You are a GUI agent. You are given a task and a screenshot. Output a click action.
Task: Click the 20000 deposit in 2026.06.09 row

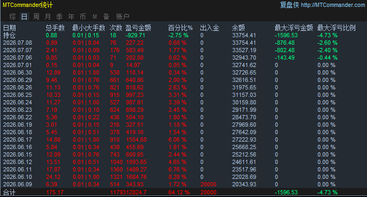(208, 184)
